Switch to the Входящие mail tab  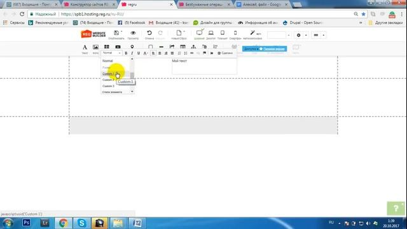click(32, 4)
